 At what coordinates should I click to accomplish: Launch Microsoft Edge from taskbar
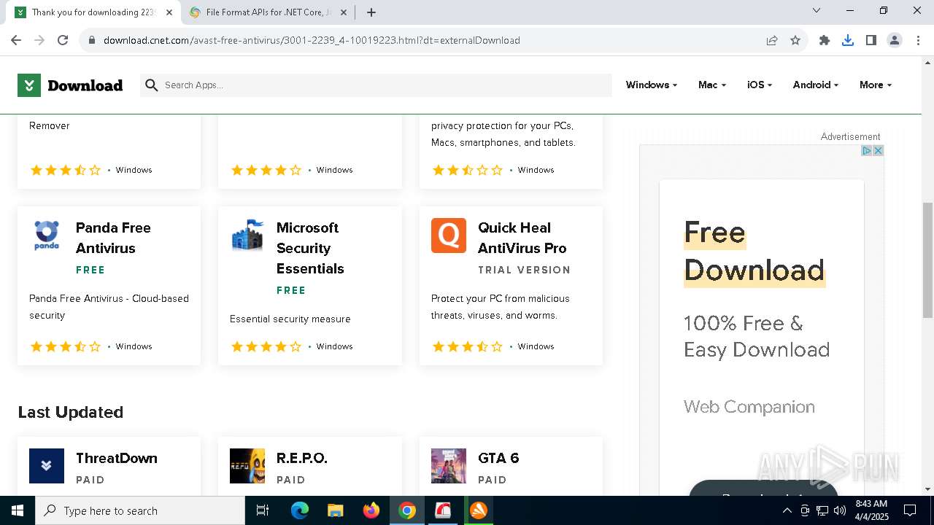pyautogui.click(x=300, y=510)
